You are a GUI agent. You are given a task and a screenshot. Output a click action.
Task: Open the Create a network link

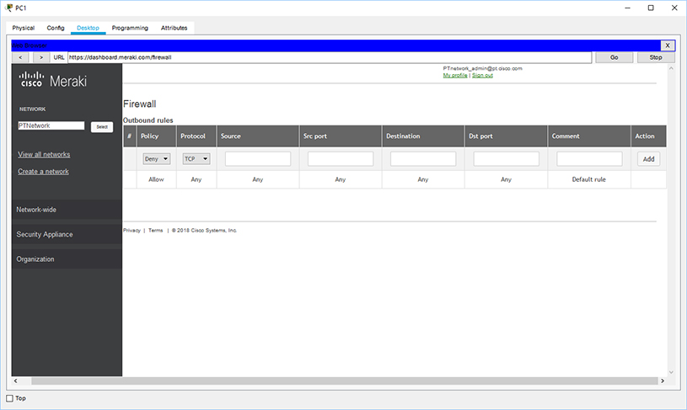pyautogui.click(x=43, y=172)
